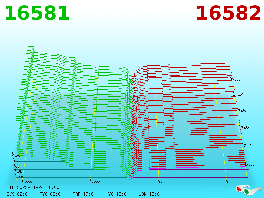Click the 15000 price axis label

tap(27, 182)
